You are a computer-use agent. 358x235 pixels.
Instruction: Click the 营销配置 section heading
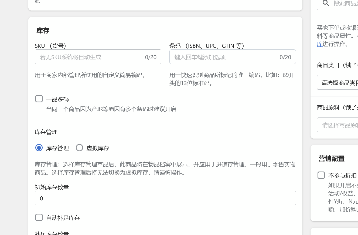click(x=331, y=159)
